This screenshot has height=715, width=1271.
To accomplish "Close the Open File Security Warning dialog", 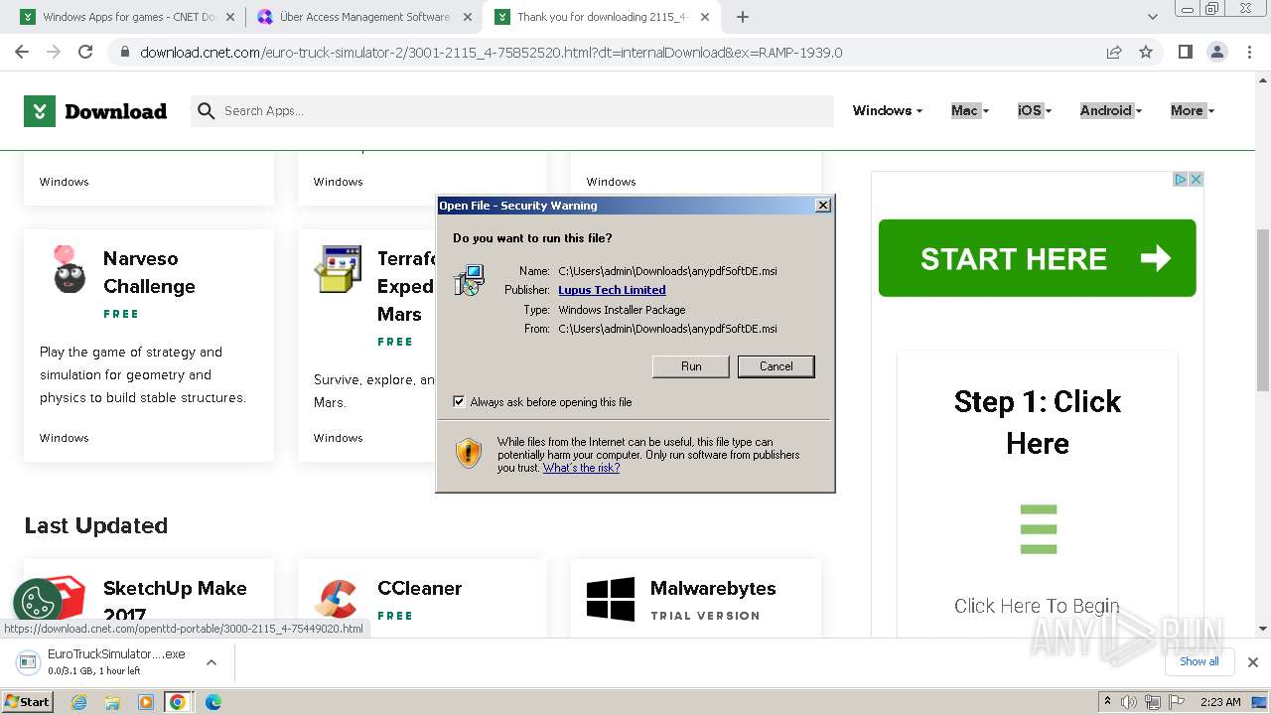I will tap(823, 206).
